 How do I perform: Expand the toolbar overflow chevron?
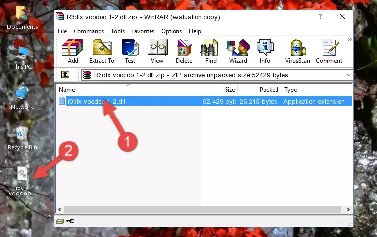(x=349, y=40)
